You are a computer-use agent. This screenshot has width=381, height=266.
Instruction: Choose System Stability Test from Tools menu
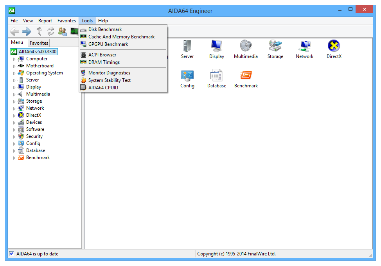tap(109, 80)
